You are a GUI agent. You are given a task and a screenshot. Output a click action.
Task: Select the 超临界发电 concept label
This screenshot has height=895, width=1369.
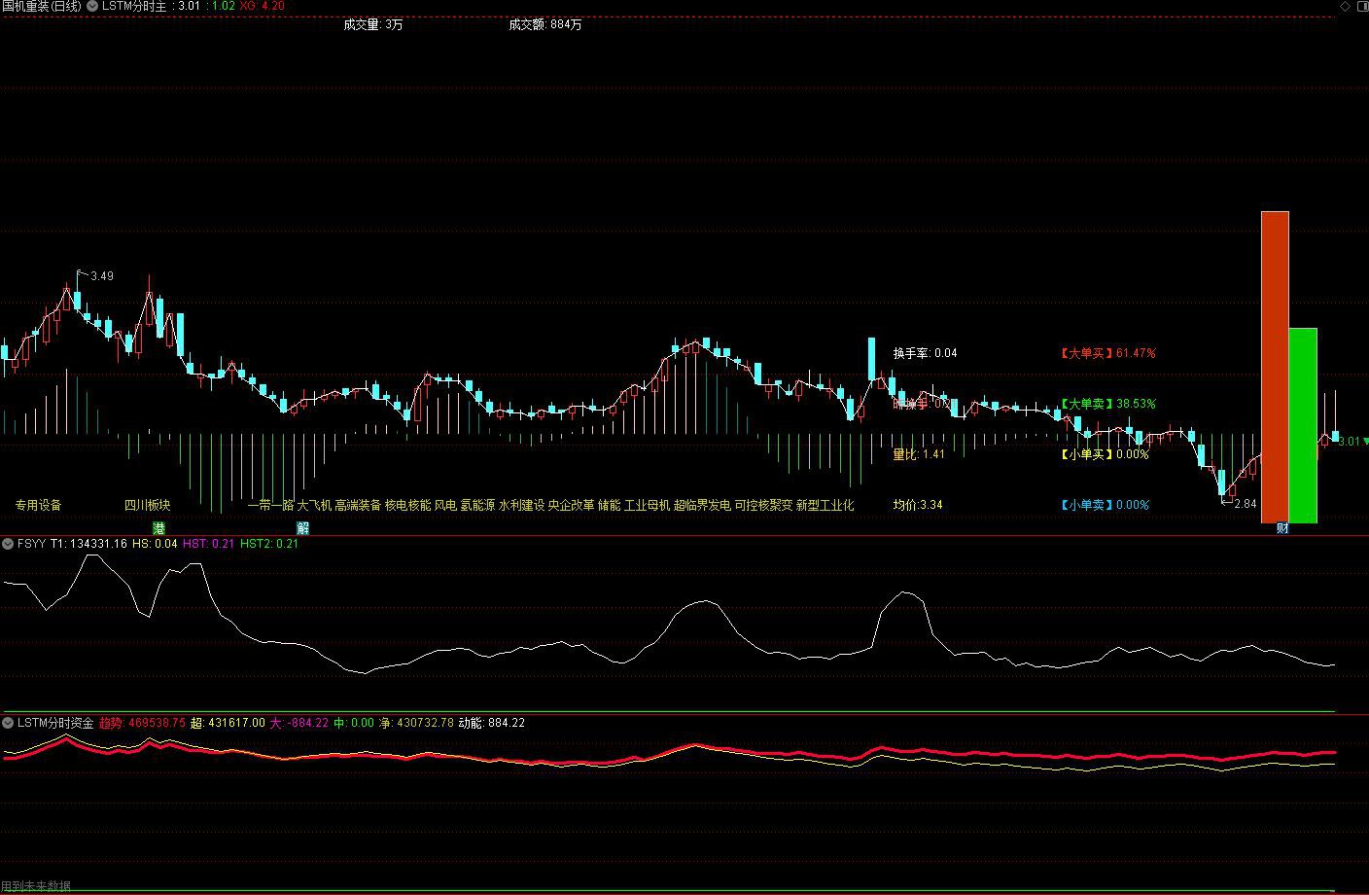point(702,505)
